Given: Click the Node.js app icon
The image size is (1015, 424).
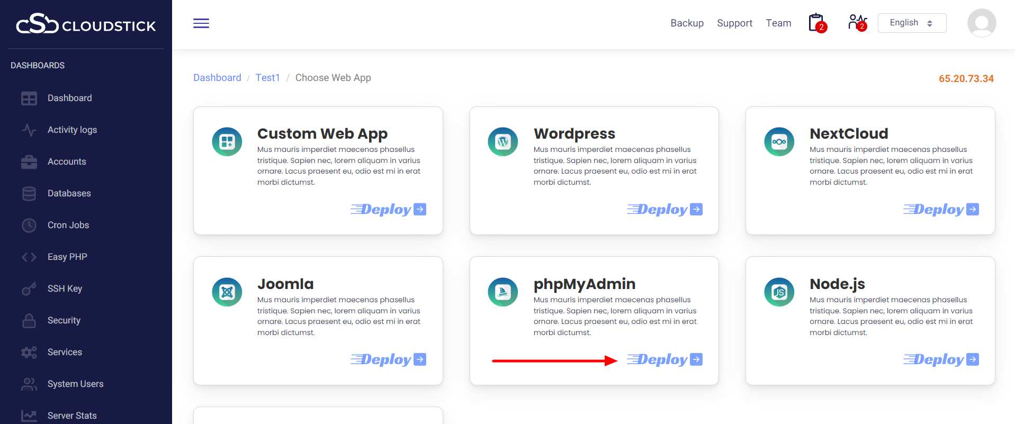Looking at the screenshot, I should 779,292.
